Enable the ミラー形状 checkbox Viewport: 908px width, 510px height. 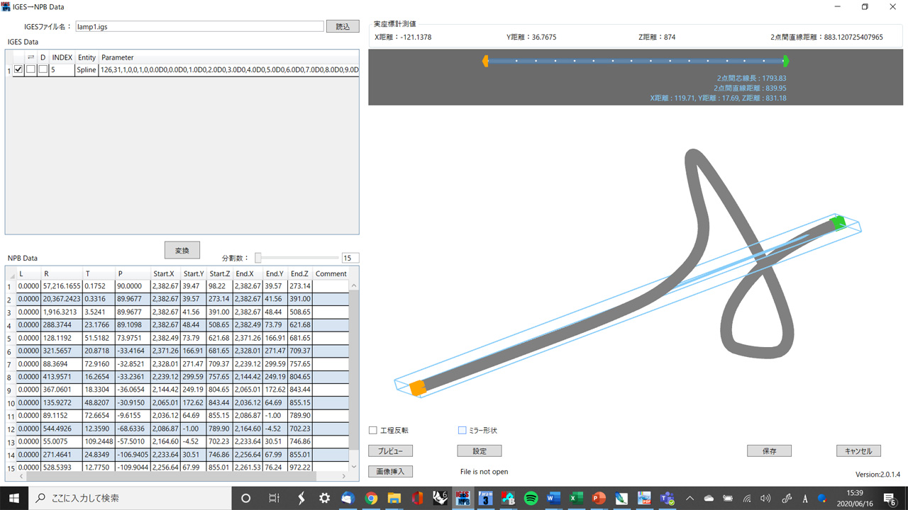463,430
